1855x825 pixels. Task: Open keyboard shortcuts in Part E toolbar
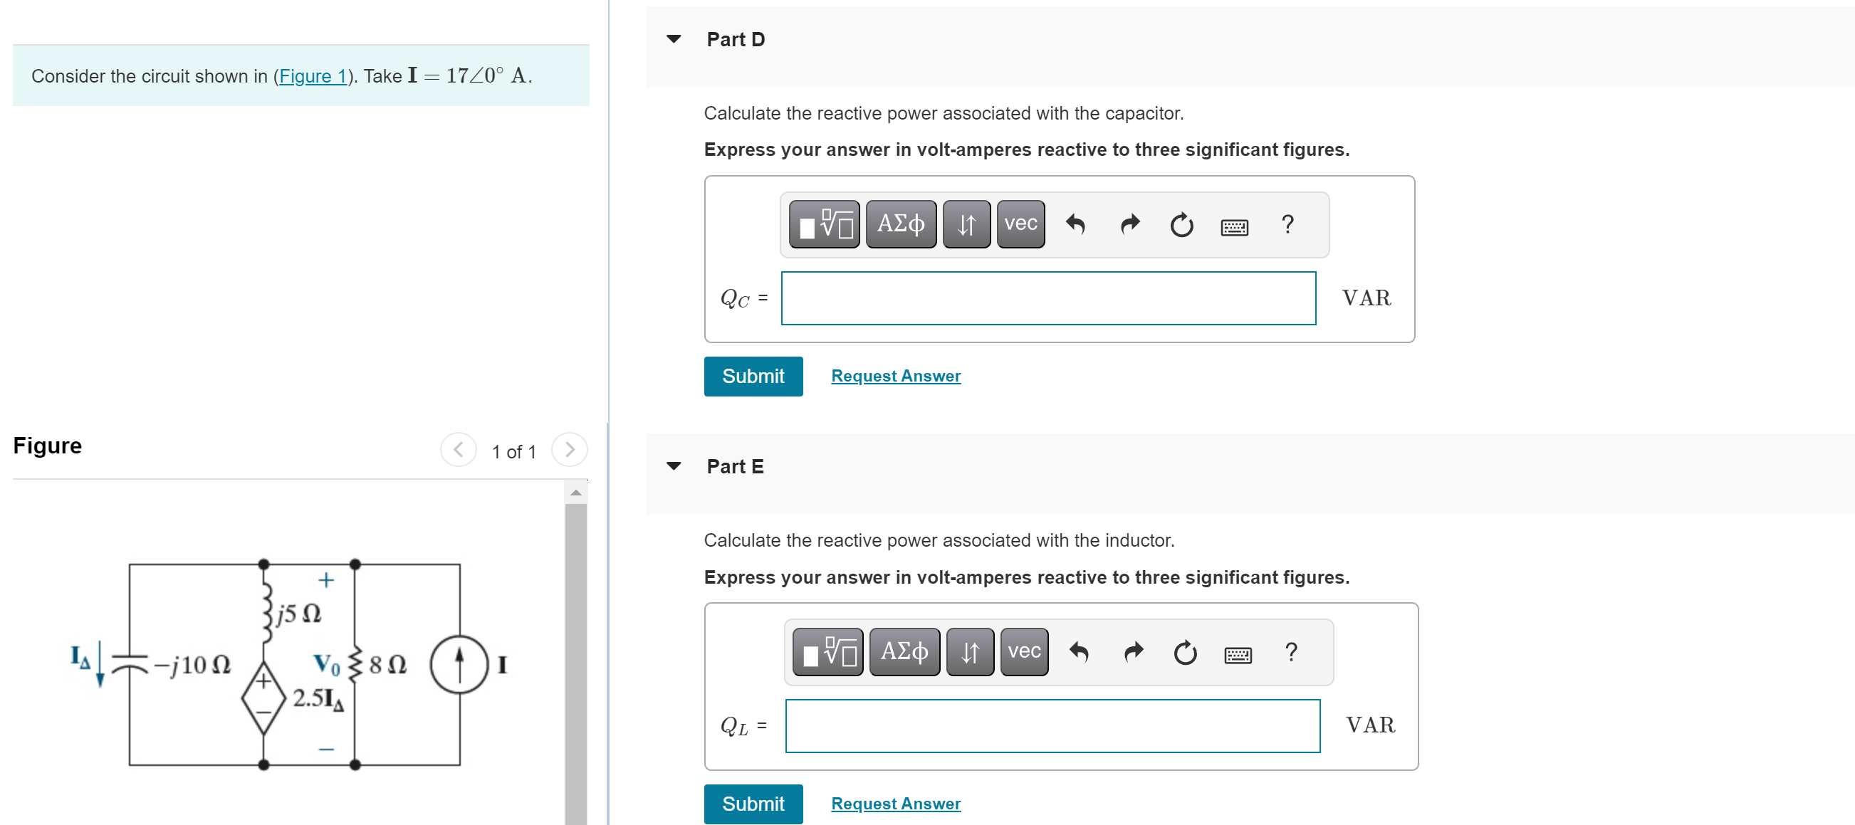coord(1238,653)
